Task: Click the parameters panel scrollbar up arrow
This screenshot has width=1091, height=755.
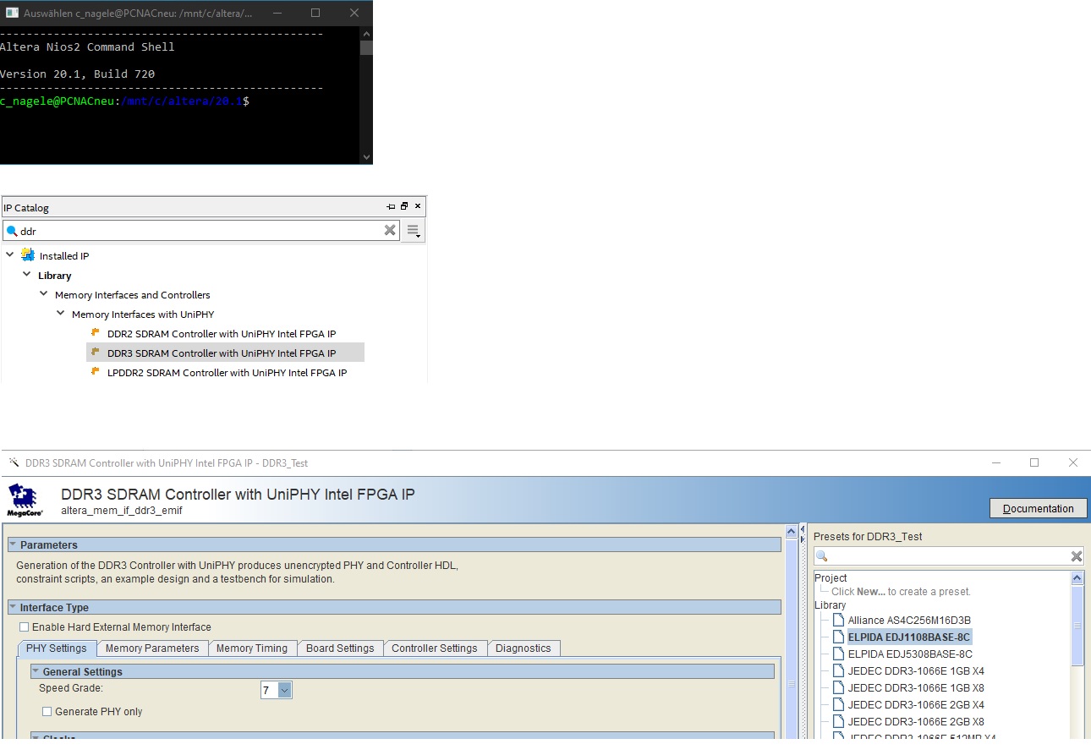Action: [792, 533]
